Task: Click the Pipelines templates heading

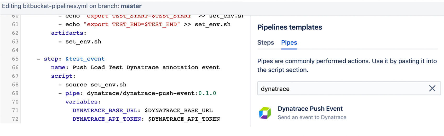Action: click(x=290, y=27)
